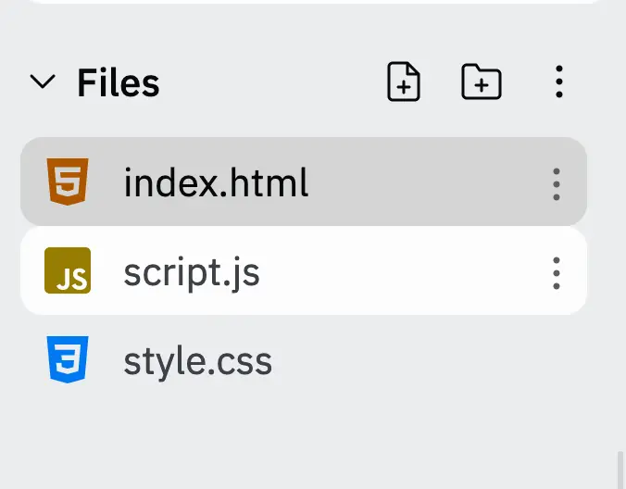Click the vertical scrollbar thumb

[x=620, y=470]
